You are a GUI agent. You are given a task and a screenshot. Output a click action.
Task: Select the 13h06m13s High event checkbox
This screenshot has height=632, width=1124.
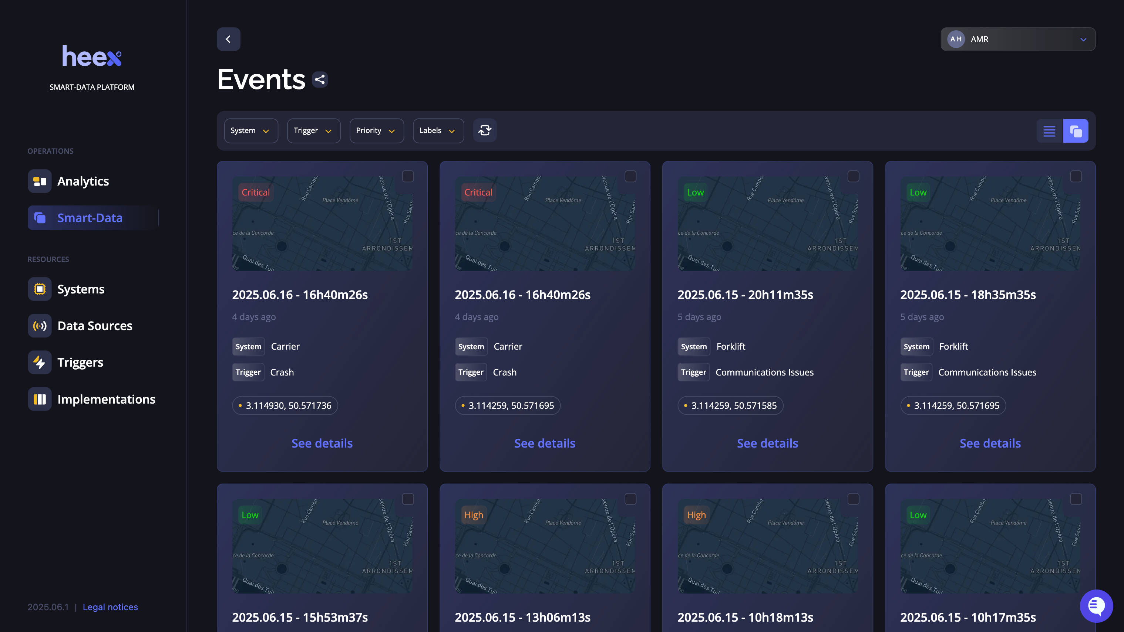[x=630, y=499]
